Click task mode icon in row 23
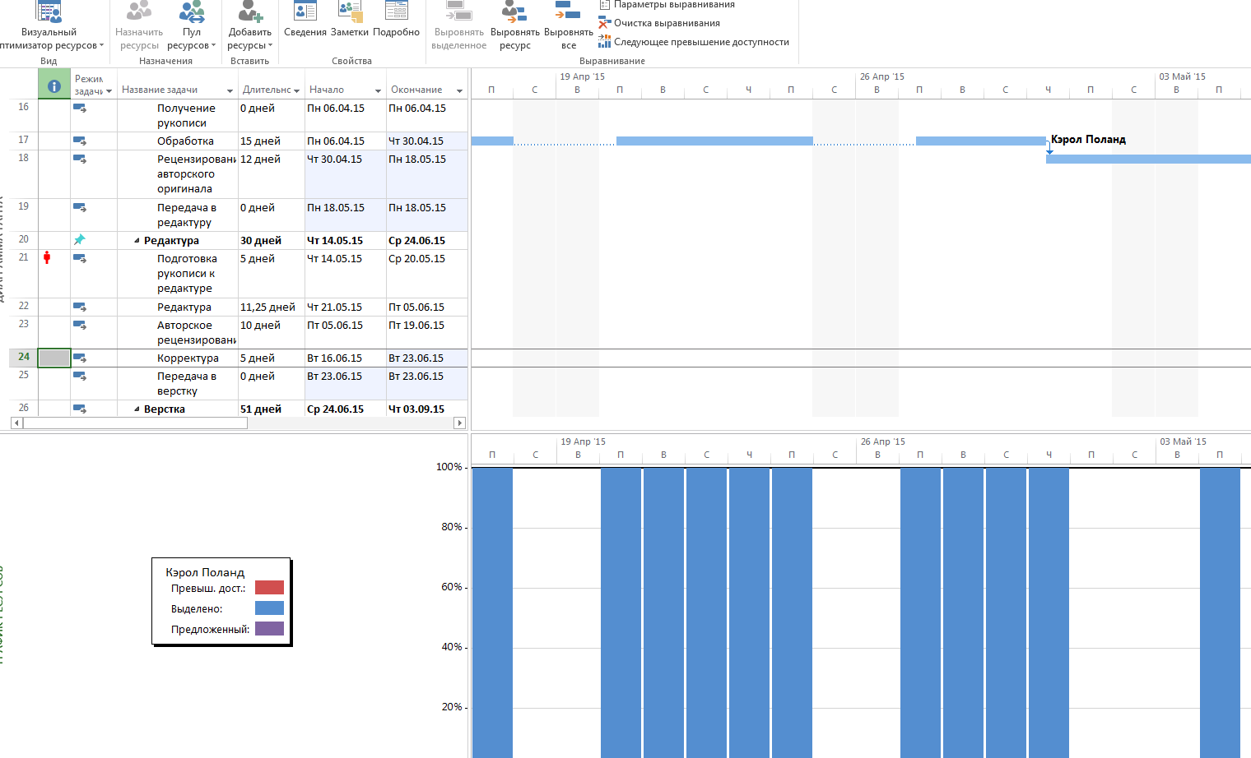The image size is (1251, 758). tap(80, 326)
